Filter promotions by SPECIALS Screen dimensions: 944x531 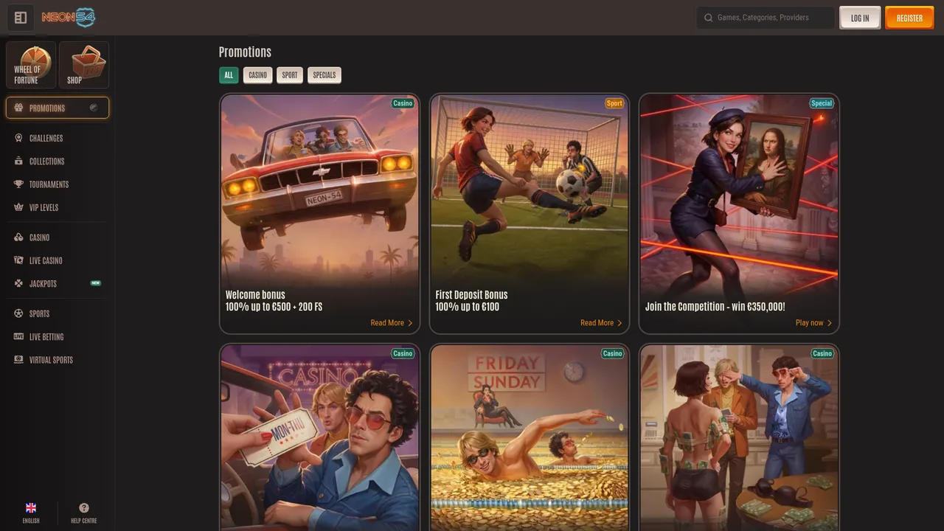[x=324, y=74]
